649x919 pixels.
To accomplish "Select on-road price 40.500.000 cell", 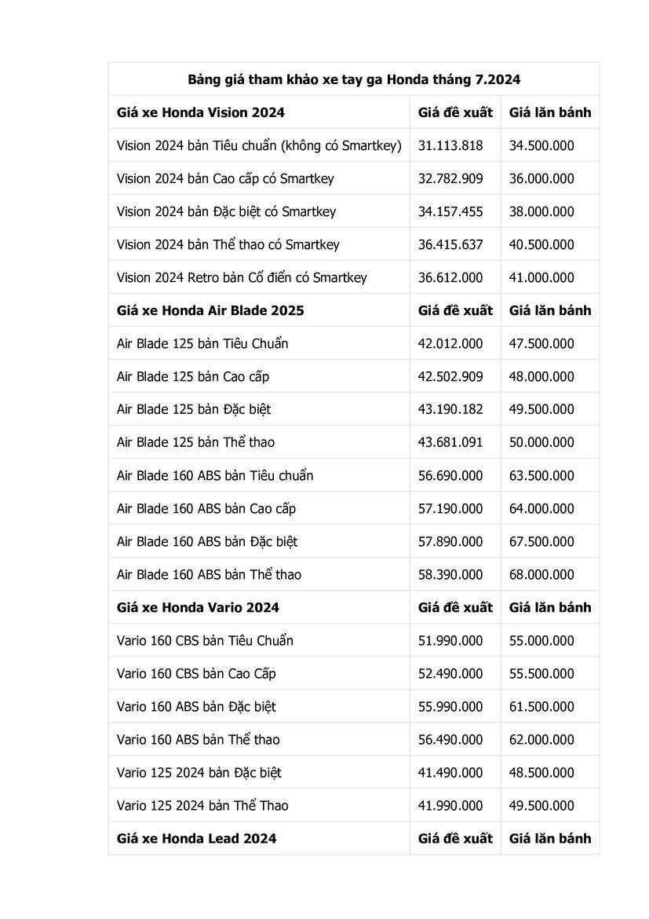I will pos(541,244).
